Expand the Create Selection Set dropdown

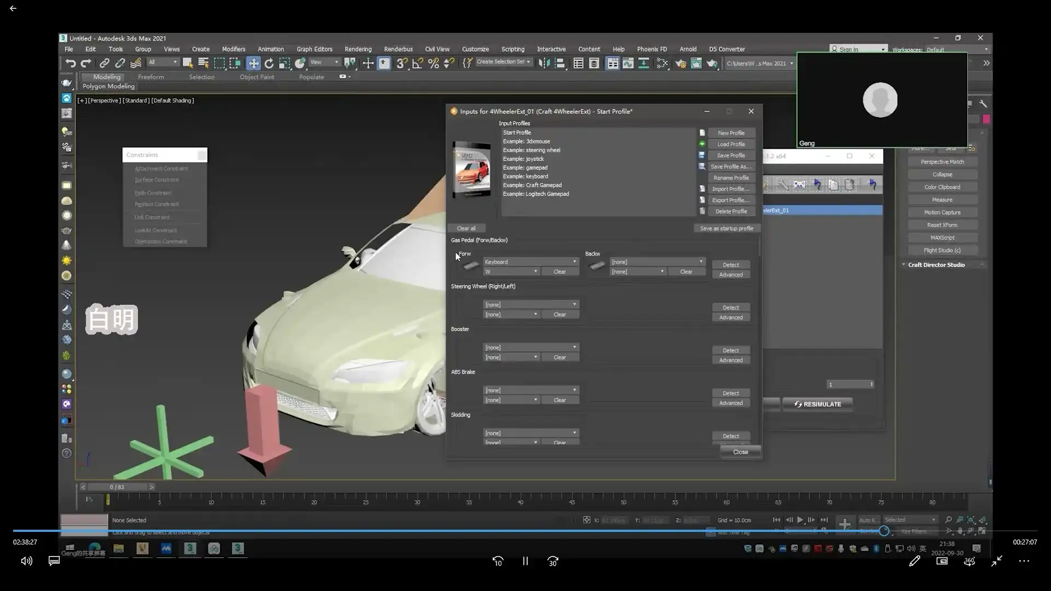pyautogui.click(x=528, y=62)
